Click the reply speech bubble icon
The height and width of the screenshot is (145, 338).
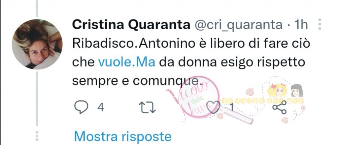pos(81,107)
